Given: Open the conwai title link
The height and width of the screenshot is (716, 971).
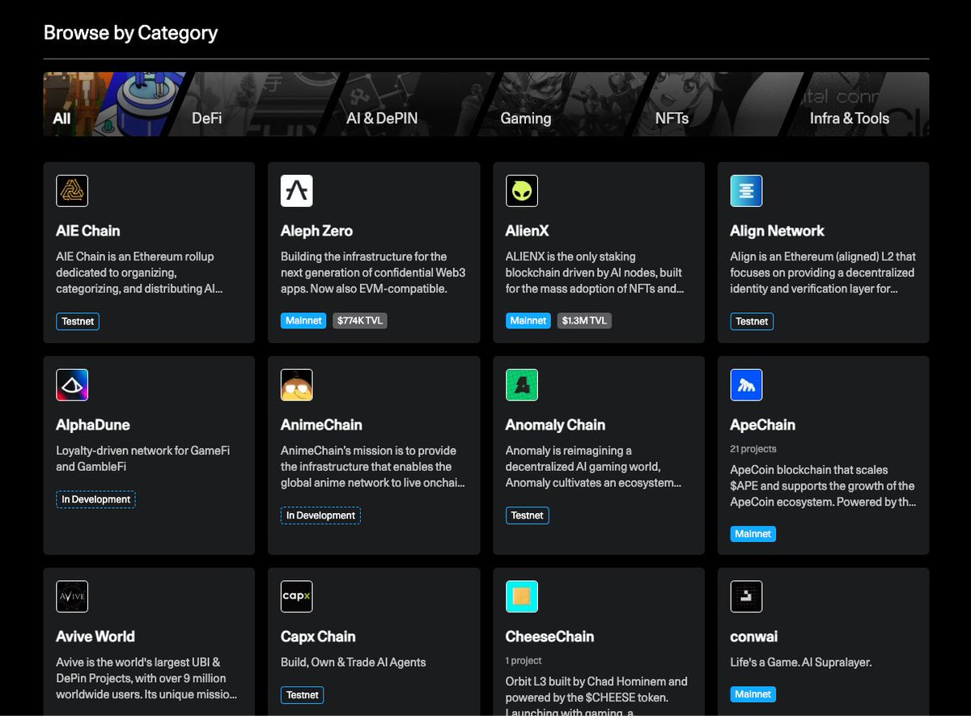Looking at the screenshot, I should click(x=754, y=636).
